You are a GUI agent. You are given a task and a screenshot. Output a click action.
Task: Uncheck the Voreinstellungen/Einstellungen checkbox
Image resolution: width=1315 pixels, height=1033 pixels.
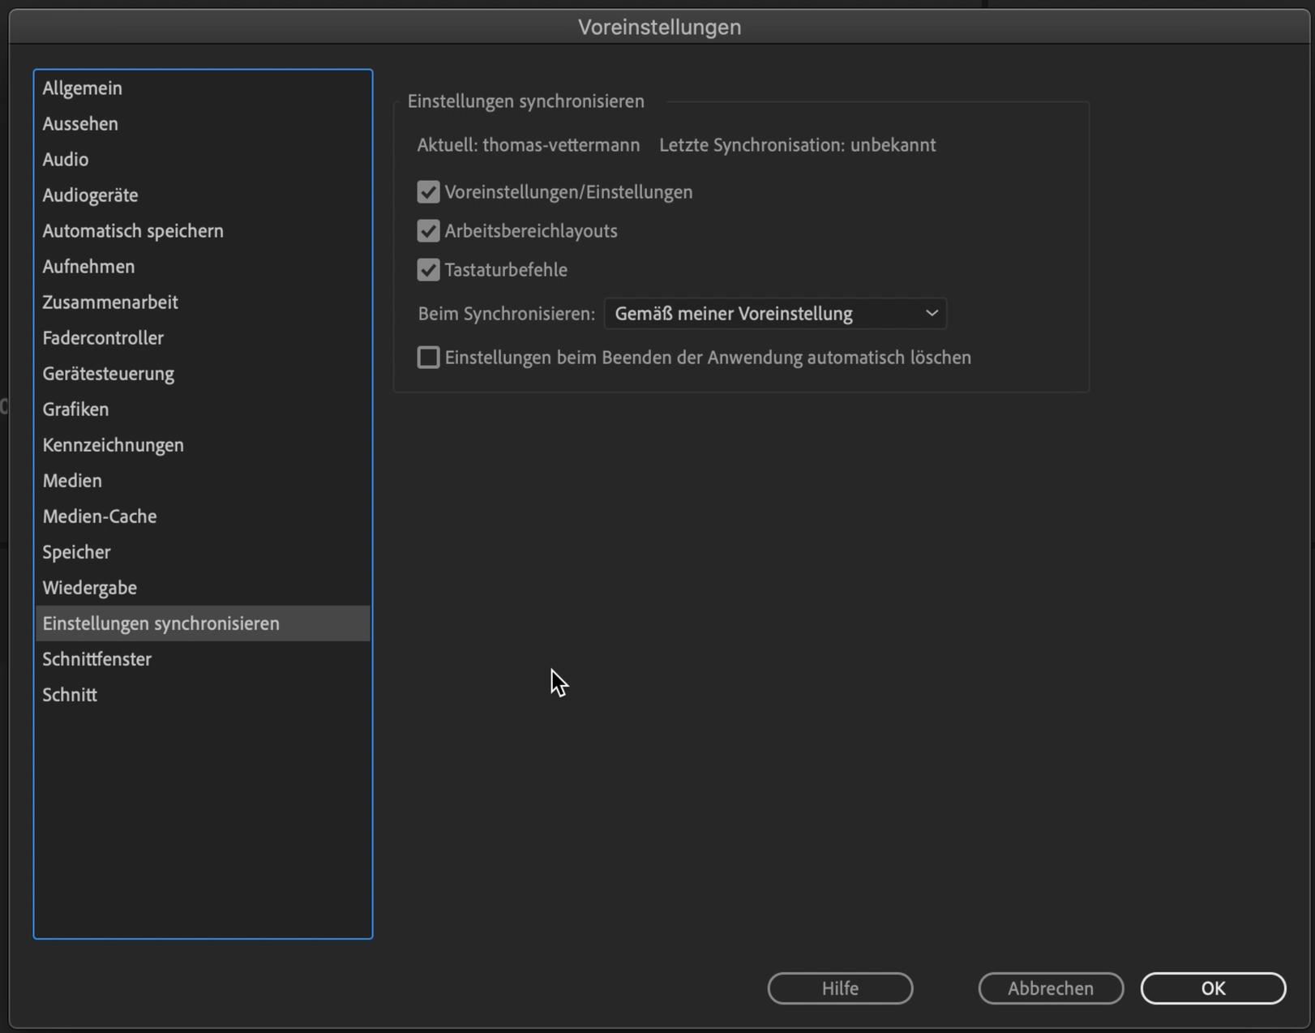[x=428, y=192]
